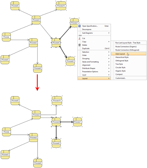
Task: Select the Process5 node in lower diagram
Action: tap(5, 154)
